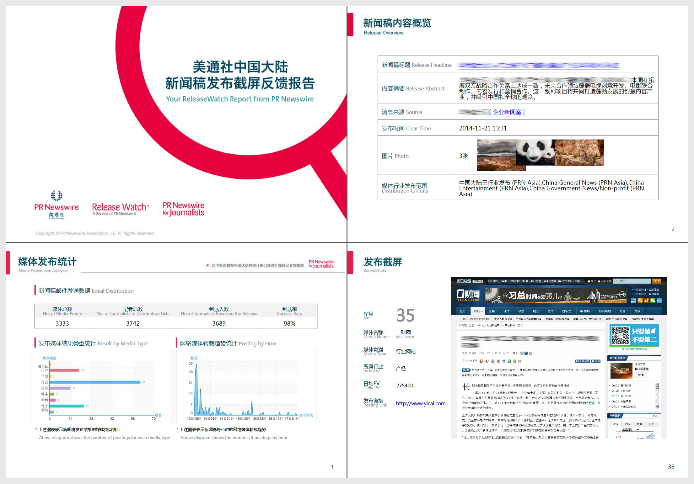Expand the 生活 navigation dropdown

[x=552, y=311]
